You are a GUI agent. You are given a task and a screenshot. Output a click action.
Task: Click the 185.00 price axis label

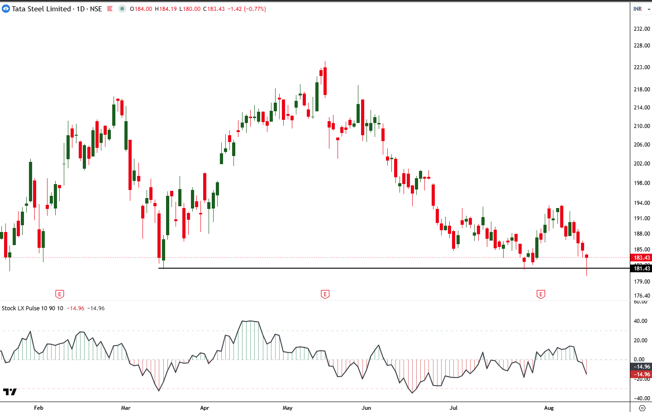click(642, 250)
